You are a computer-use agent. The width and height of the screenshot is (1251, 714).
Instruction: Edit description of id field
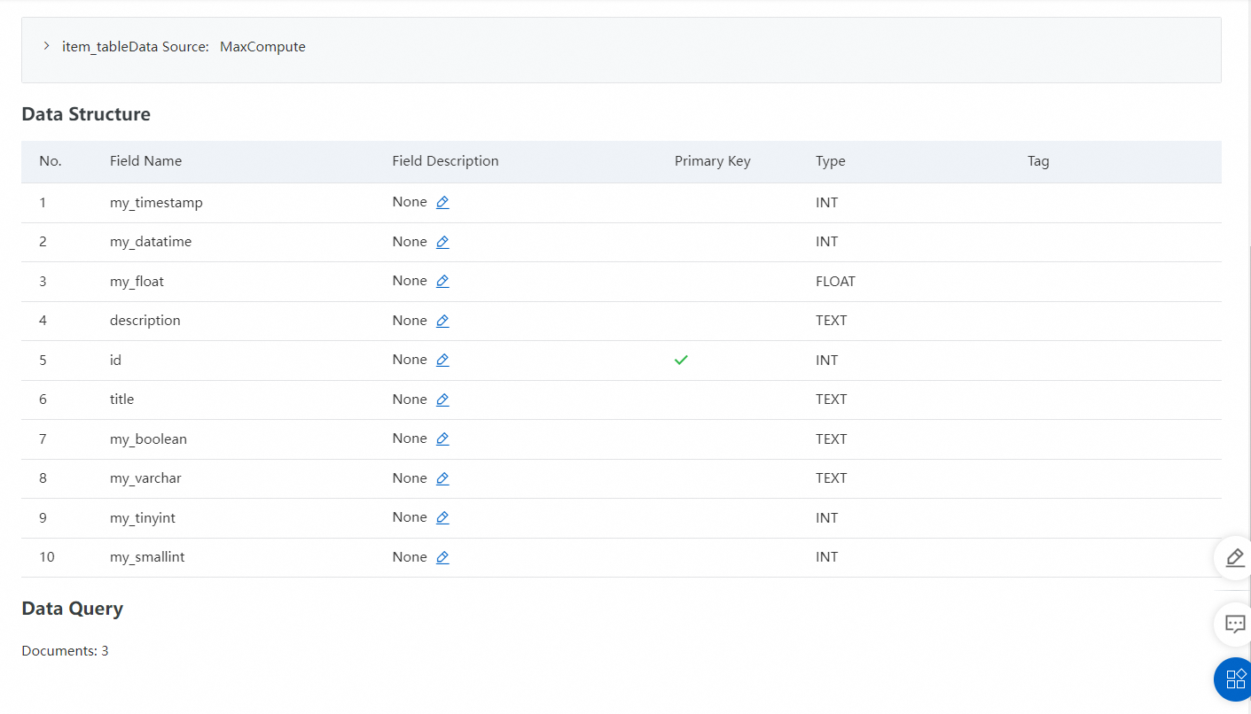(x=442, y=361)
